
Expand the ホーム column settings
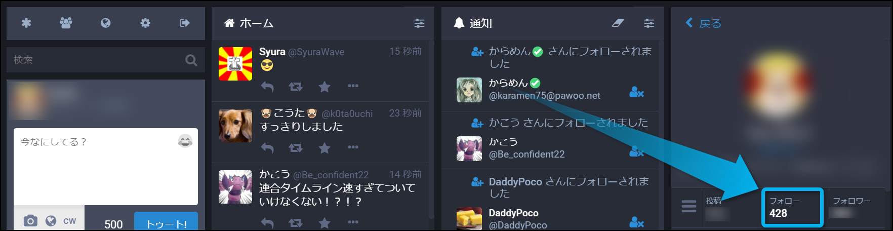(x=419, y=23)
